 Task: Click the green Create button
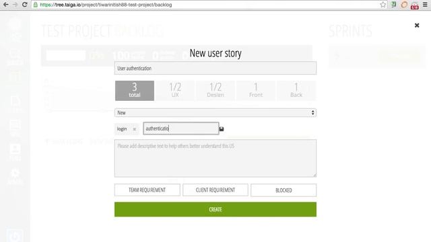tap(215, 209)
